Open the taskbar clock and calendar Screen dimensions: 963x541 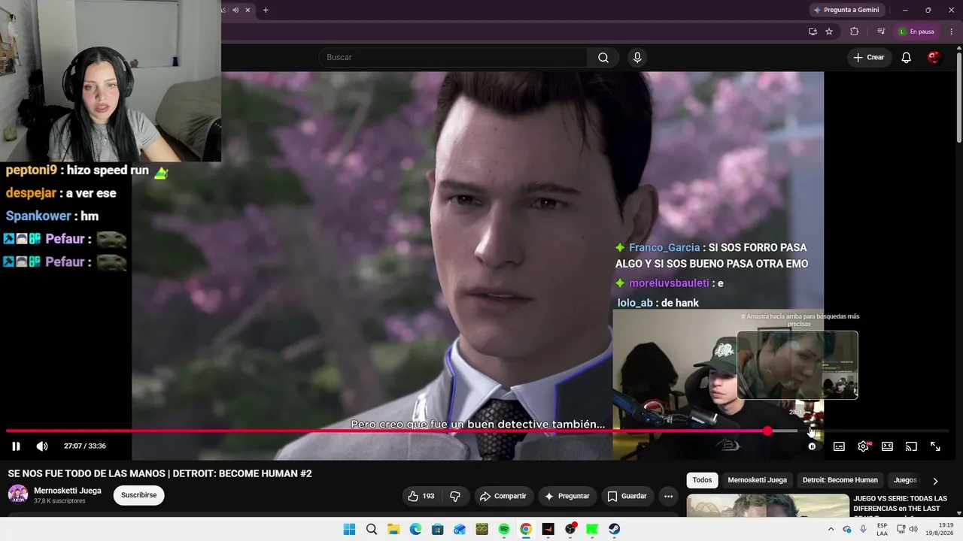tap(941, 529)
